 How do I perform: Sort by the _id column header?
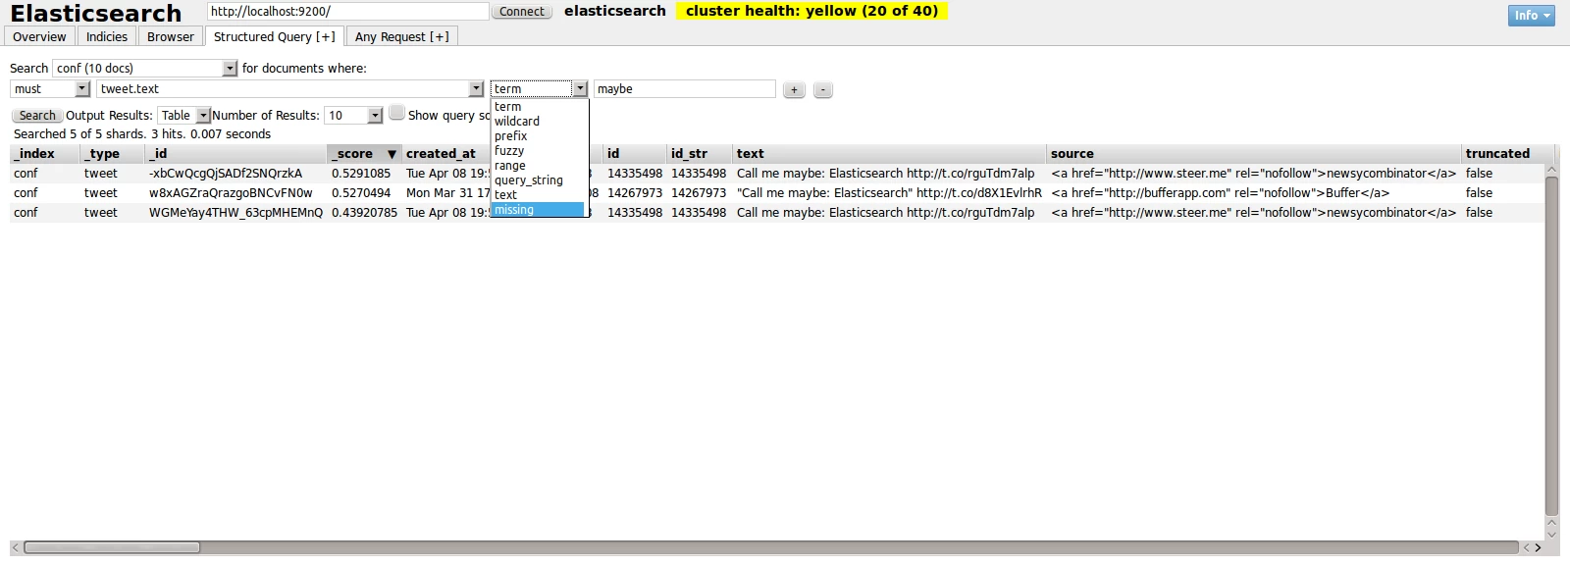235,154
